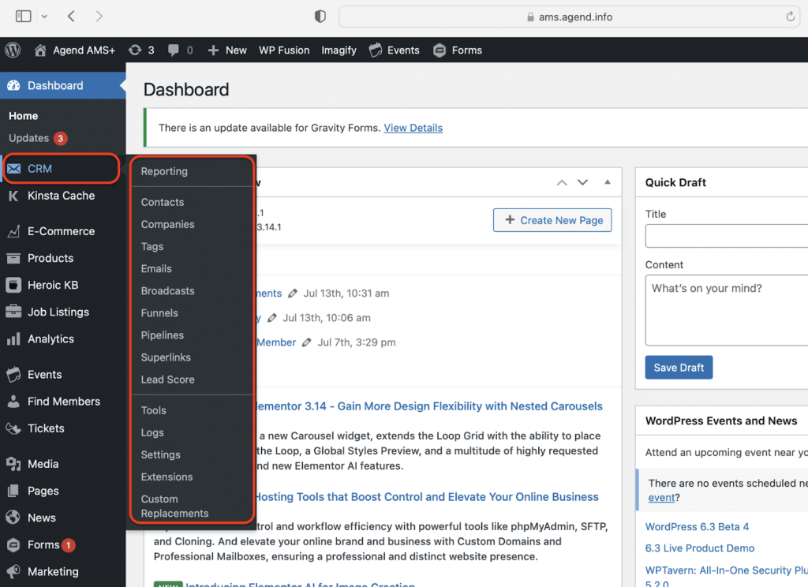808x587 pixels.
Task: Click the pencil icon beside Jul 13th, 10:31 am
Action: [x=293, y=293]
